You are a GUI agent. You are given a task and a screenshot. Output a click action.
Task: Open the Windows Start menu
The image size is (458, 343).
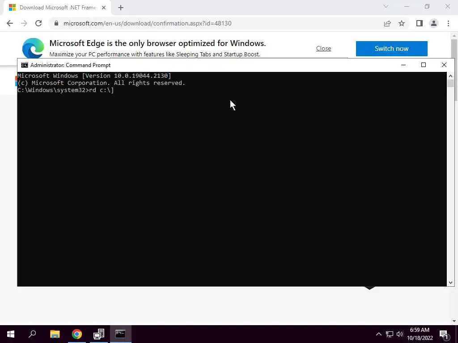(11, 334)
